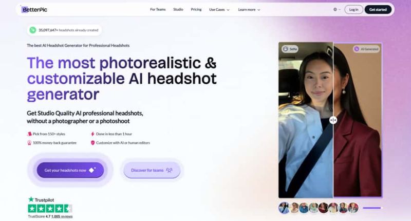Click Get your headshots now button
The width and height of the screenshot is (411, 221).
70,170
